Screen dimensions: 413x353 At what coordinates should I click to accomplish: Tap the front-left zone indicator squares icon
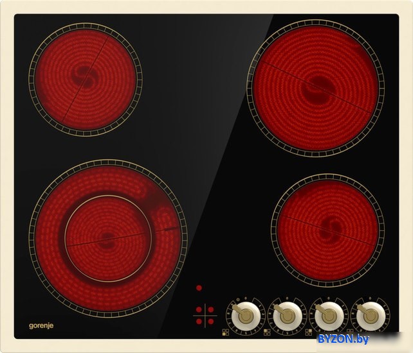(x=225, y=332)
